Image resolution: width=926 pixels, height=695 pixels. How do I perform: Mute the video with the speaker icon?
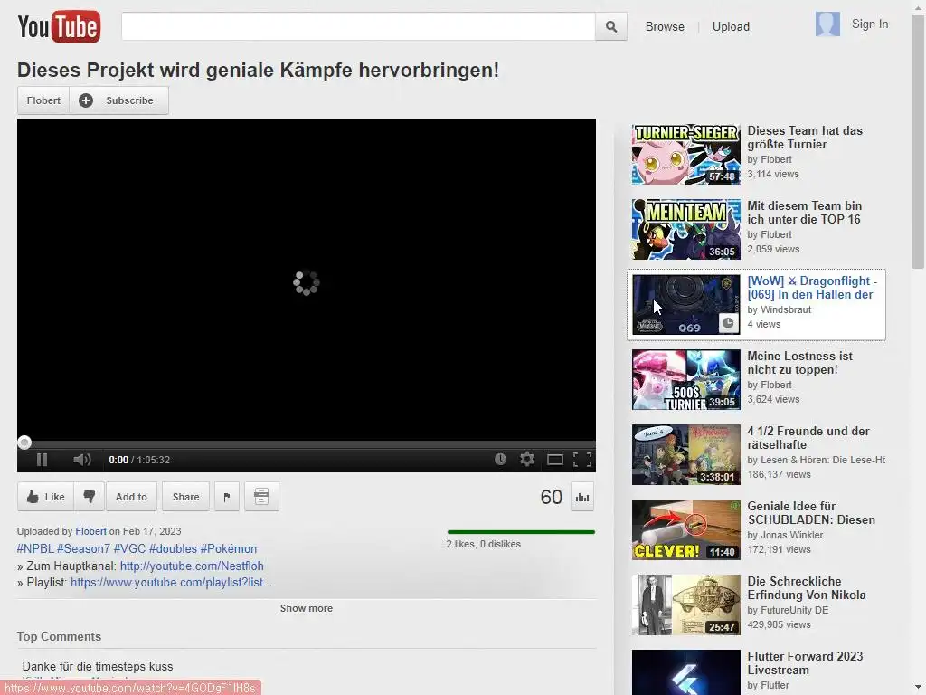[x=82, y=460]
